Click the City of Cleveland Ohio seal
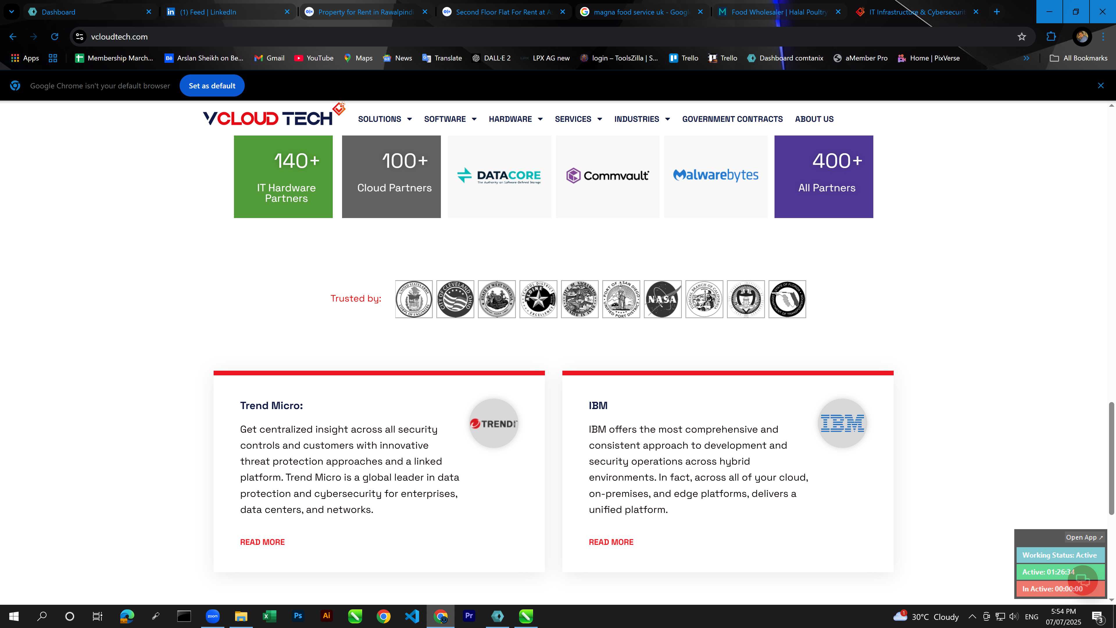Viewport: 1116px width, 628px height. coord(455,299)
